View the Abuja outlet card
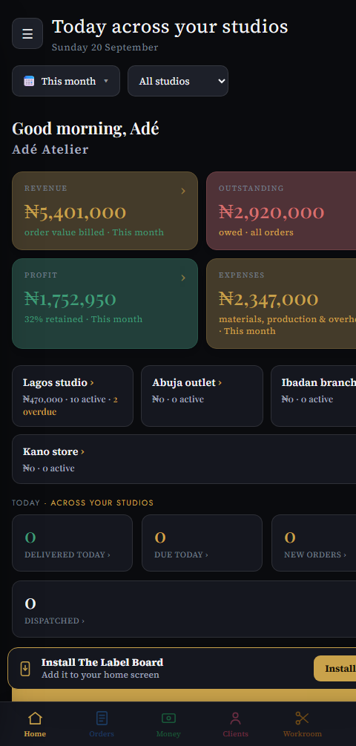The height and width of the screenshot is (746, 356). pos(202,396)
